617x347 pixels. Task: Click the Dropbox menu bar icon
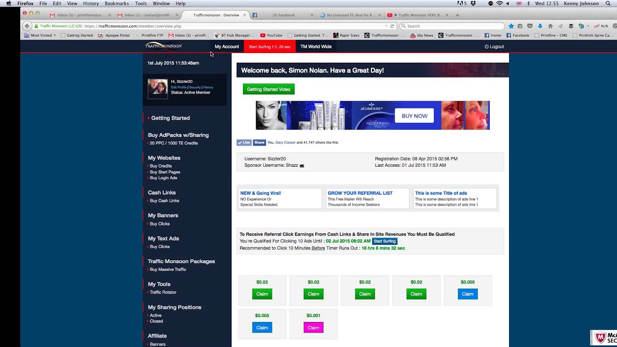coord(473,3)
